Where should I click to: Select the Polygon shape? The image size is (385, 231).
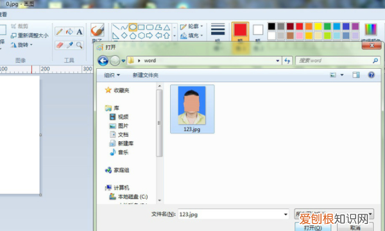point(158,27)
